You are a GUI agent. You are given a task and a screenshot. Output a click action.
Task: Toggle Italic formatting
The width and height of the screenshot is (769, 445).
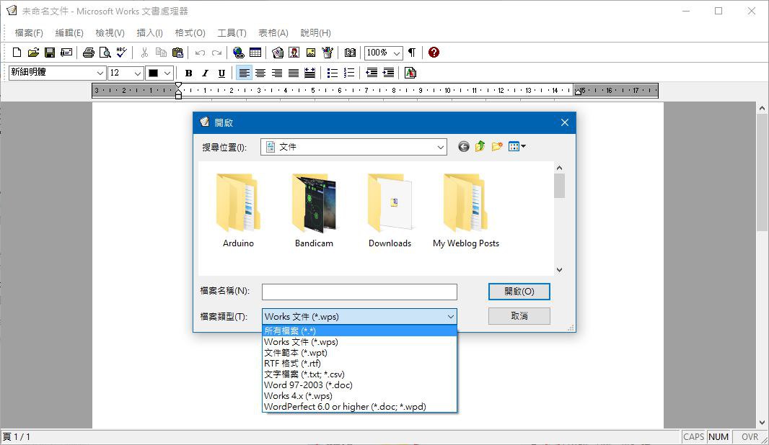(x=205, y=73)
